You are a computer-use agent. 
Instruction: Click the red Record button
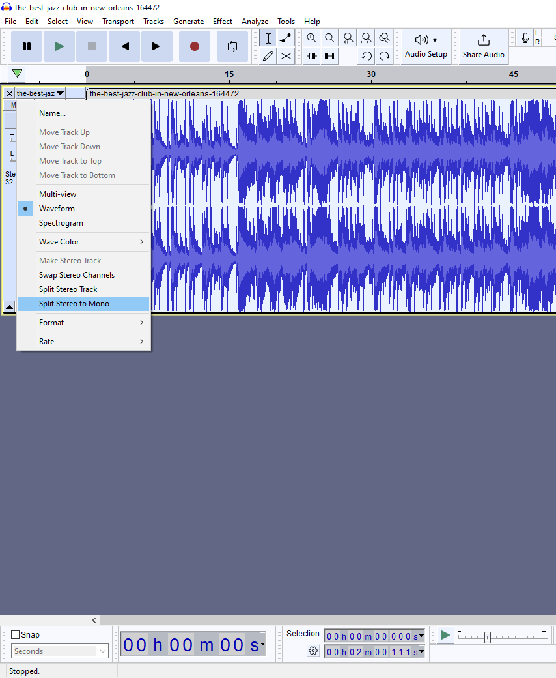pyautogui.click(x=195, y=46)
